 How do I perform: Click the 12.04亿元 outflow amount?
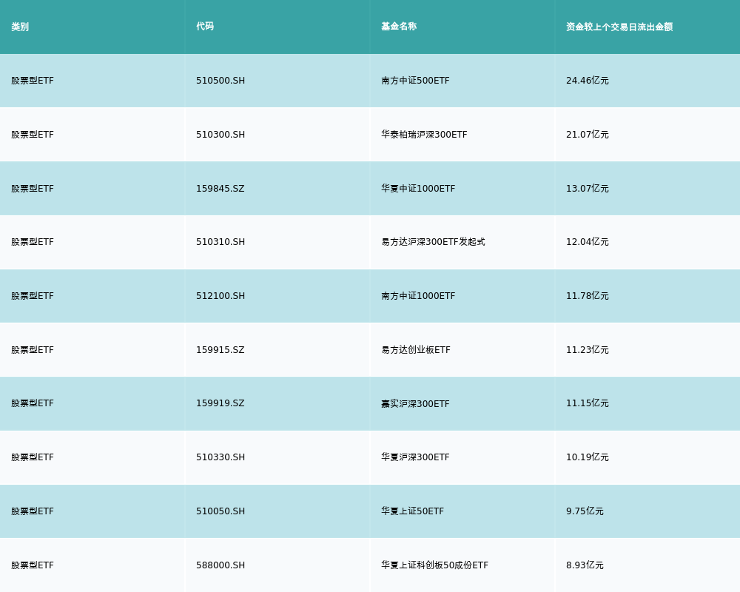(588, 242)
